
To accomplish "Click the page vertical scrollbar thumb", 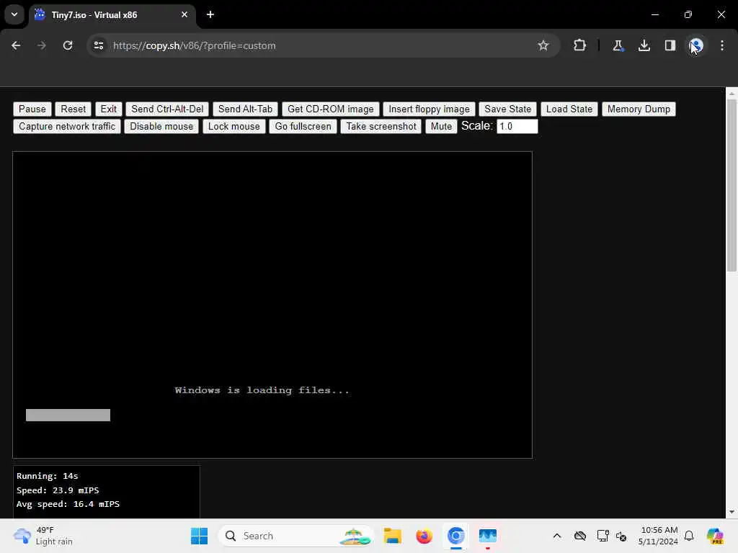I will click(x=732, y=185).
